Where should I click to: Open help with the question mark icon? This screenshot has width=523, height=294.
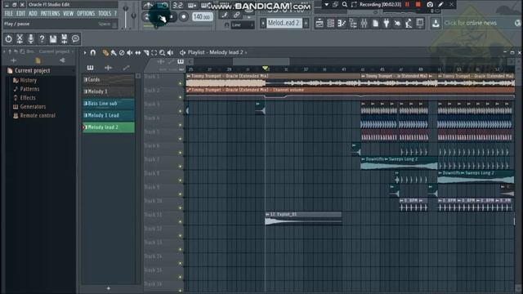[x=42, y=39]
